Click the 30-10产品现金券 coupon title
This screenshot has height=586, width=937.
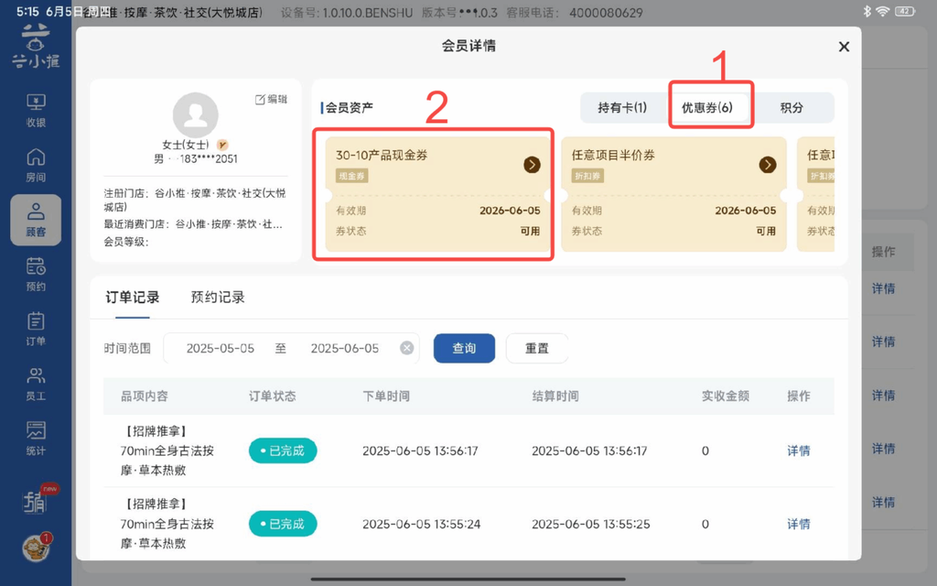coord(382,156)
